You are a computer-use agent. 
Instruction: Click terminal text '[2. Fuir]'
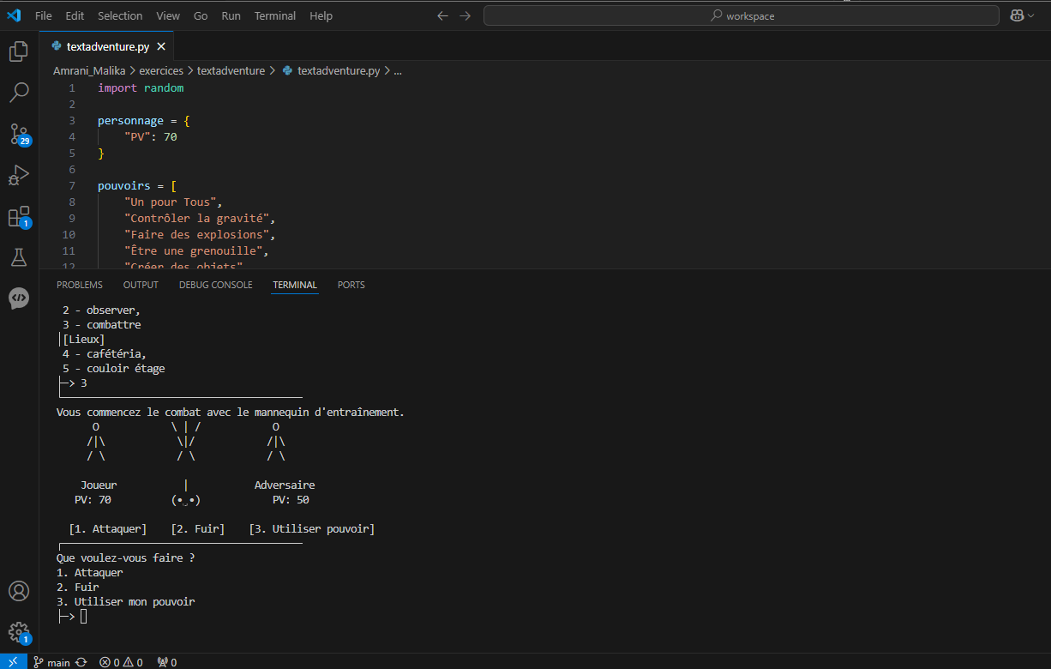coord(198,529)
